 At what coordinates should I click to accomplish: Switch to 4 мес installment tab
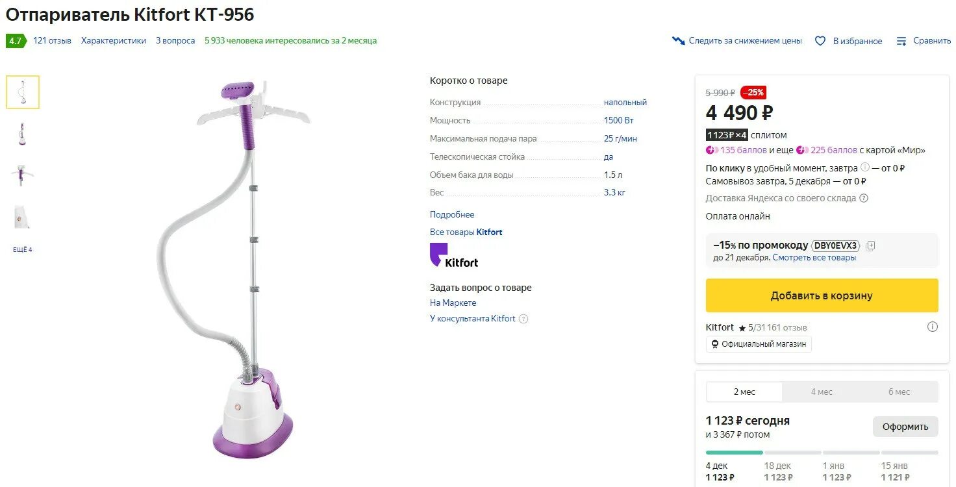tap(822, 392)
